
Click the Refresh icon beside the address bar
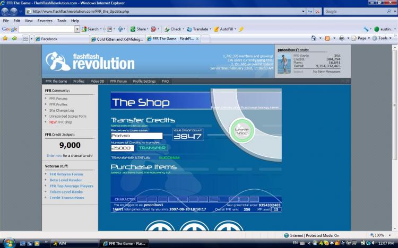(310, 12)
